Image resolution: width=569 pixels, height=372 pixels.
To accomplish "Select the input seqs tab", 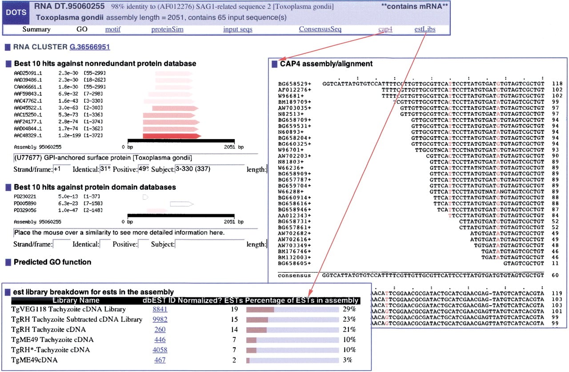I will tap(238, 30).
